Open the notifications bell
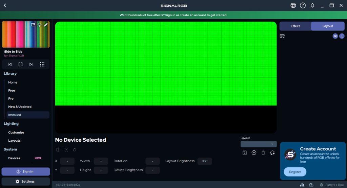347x188 pixels. pyautogui.click(x=312, y=5)
